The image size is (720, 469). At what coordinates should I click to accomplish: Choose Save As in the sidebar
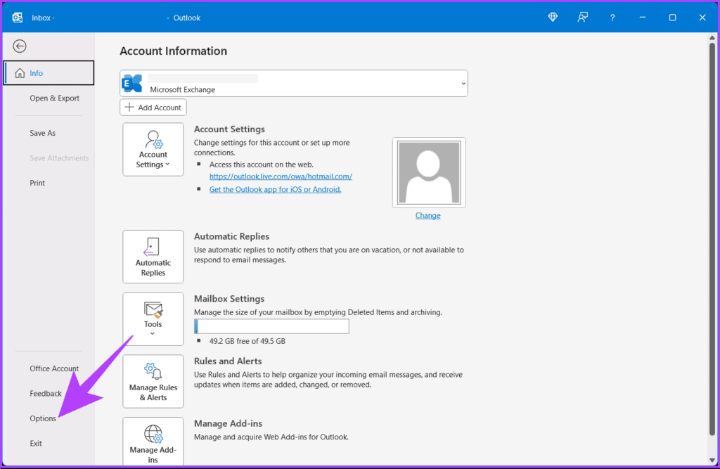[x=43, y=133]
